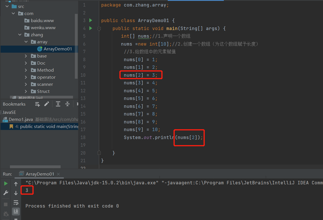Select the ArrayDemo01 Run tab
This screenshot has width=323, height=220.
(x=40, y=174)
